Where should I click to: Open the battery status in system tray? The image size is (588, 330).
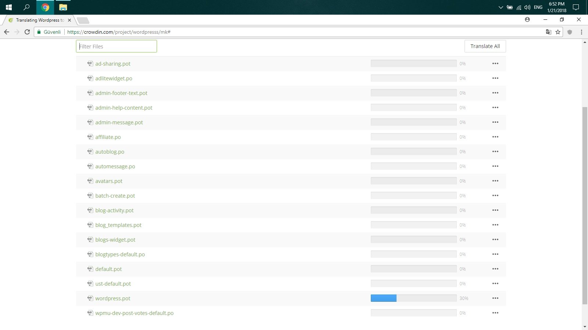point(510,7)
